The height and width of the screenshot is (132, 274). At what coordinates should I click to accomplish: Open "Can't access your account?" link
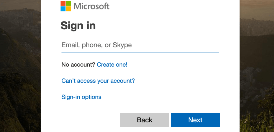click(x=98, y=81)
